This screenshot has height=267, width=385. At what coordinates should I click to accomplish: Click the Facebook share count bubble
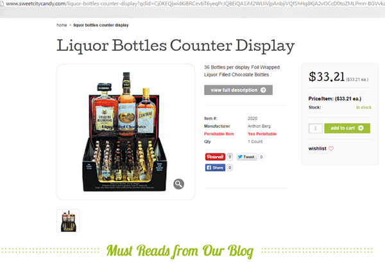(x=230, y=168)
